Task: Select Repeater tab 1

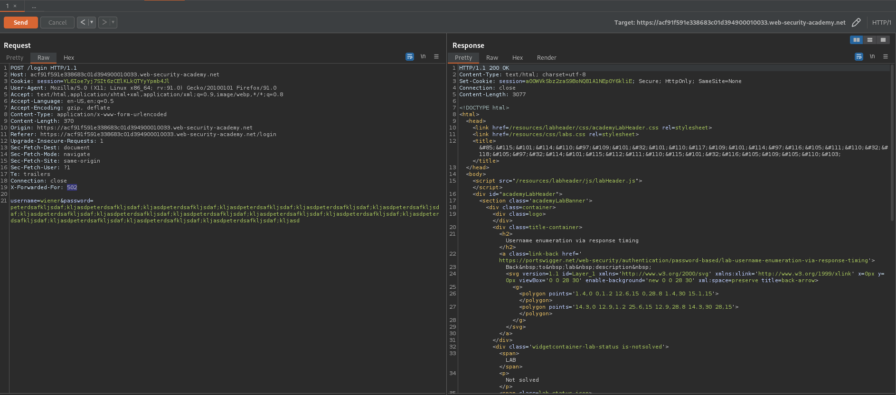Action: tap(8, 6)
